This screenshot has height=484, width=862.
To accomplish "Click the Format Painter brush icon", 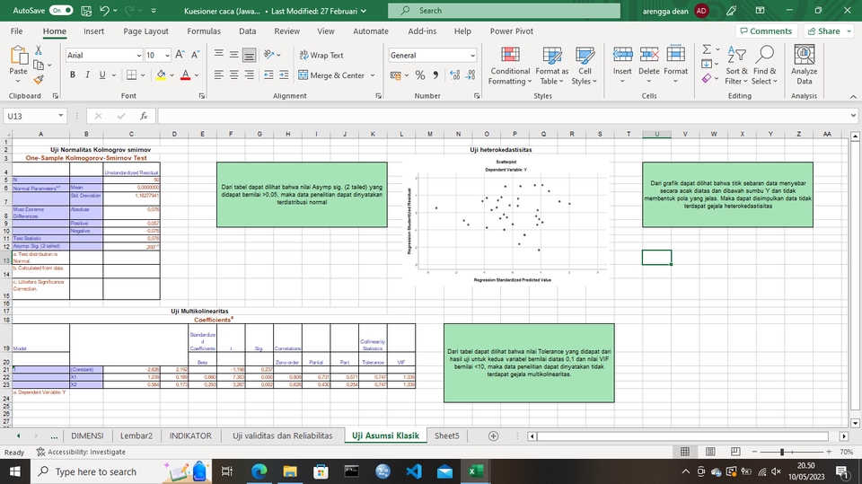I will [x=39, y=80].
